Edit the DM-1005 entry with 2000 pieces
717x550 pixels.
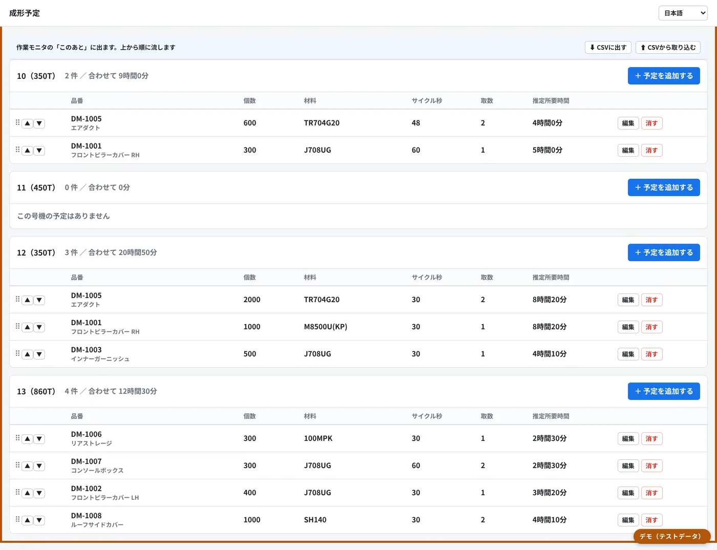[628, 300]
